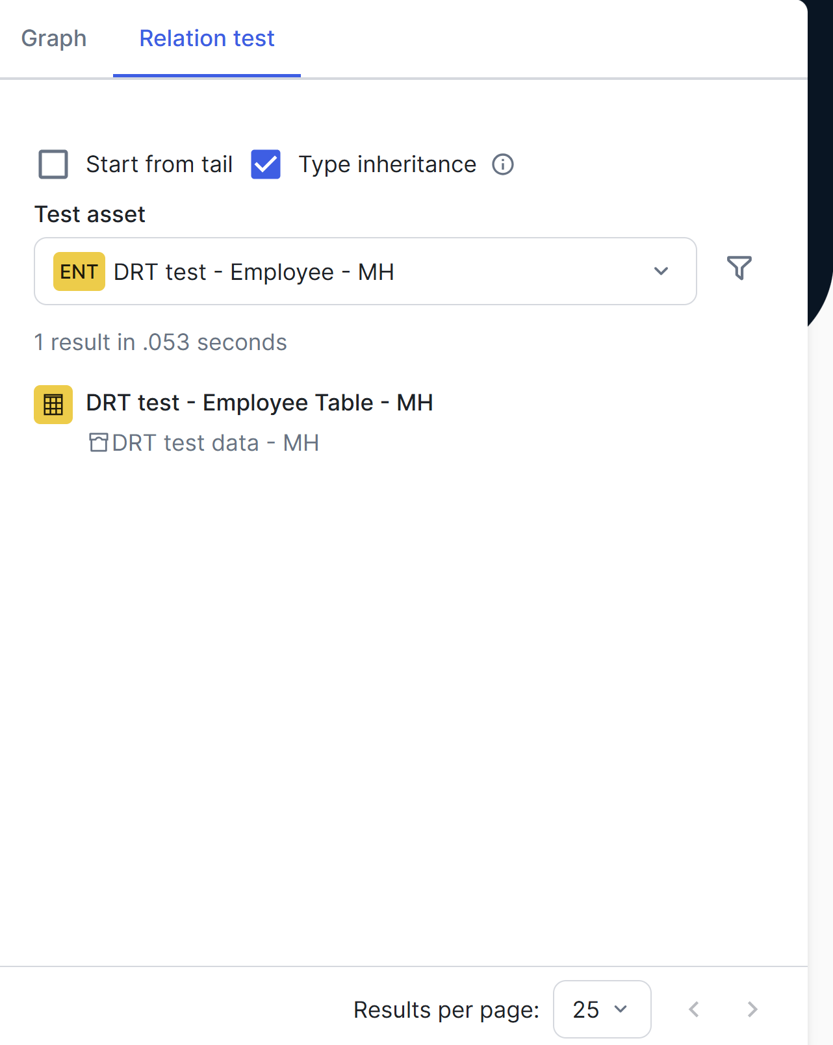Uncheck the Type inheritance checkbox
The height and width of the screenshot is (1045, 833).
click(266, 164)
